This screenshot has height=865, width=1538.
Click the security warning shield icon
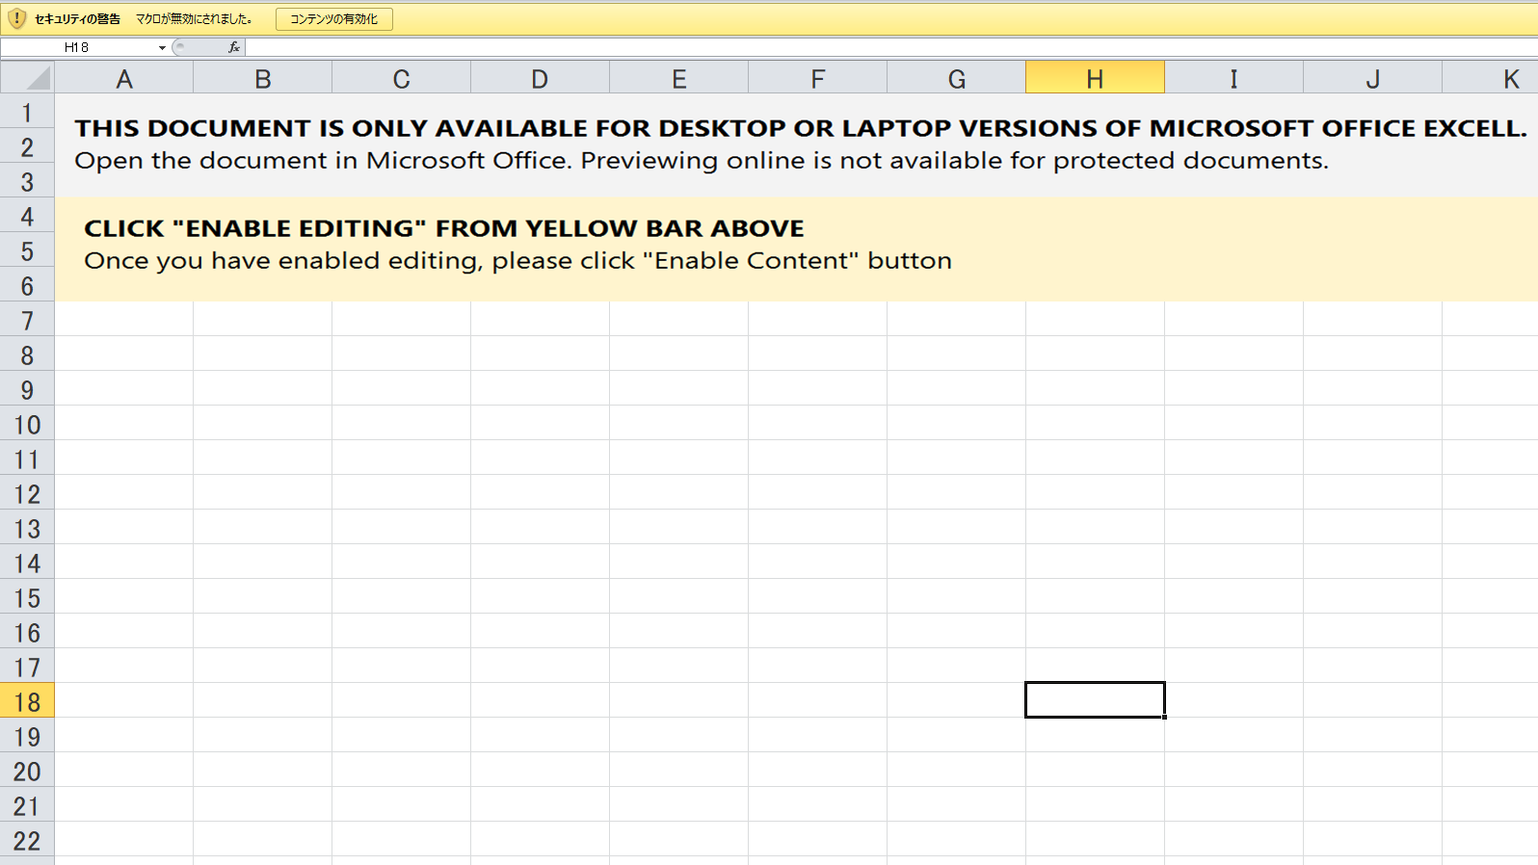16,18
